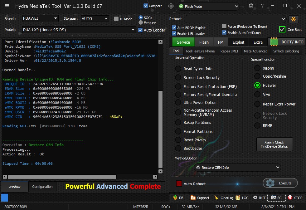Open the Extra tab
This screenshot has height=210, width=306.
click(x=258, y=42)
